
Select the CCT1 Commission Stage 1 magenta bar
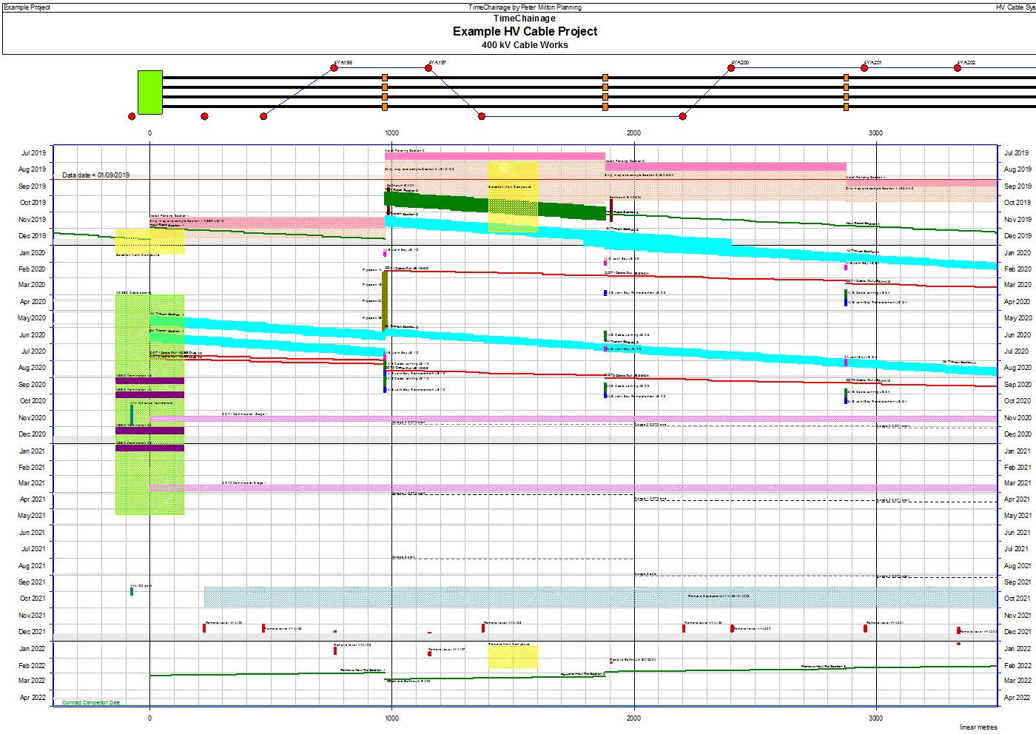pos(573,419)
